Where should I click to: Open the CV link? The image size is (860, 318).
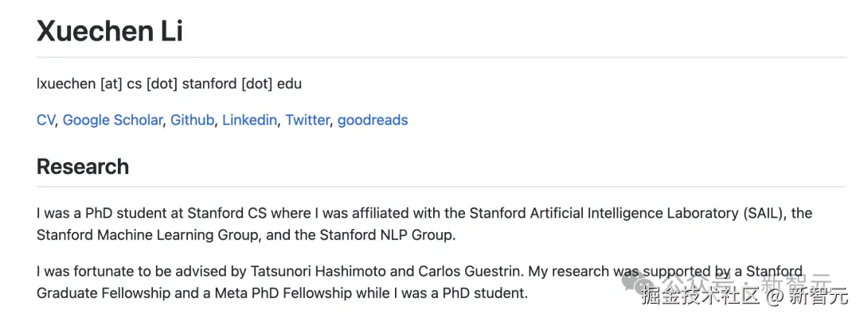pos(45,120)
